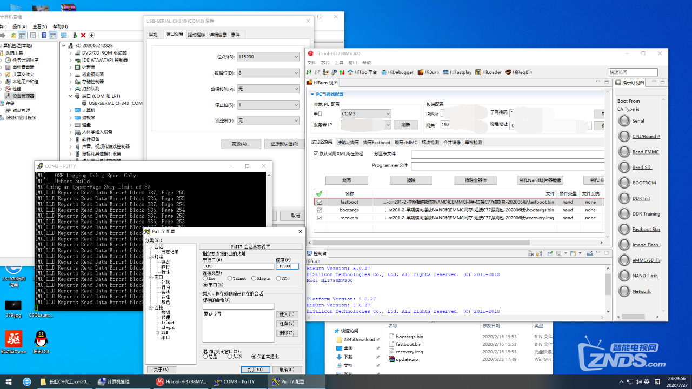The image size is (692, 389).
Task: Open the 串口 COM3 dropdown in HiBurn
Action: (365, 113)
